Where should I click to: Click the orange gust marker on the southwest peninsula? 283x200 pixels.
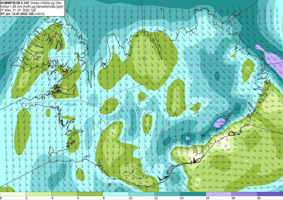pos(52,153)
